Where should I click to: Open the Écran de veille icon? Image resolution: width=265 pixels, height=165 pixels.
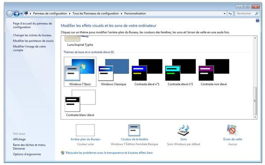click(x=232, y=130)
